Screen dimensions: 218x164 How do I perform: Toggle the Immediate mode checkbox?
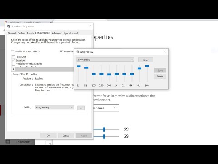click(61, 51)
